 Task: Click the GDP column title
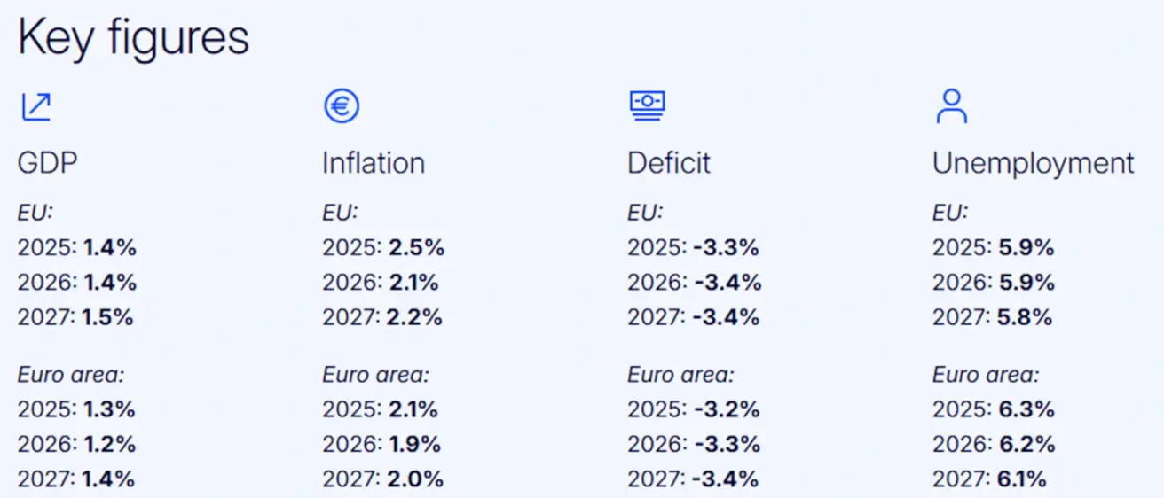click(45, 163)
